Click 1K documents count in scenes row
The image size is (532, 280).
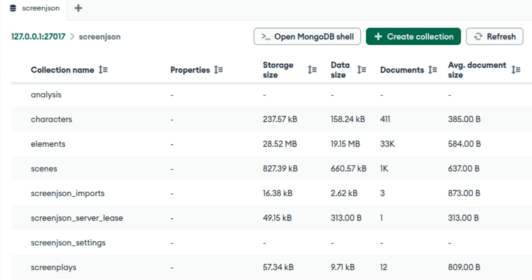click(384, 169)
